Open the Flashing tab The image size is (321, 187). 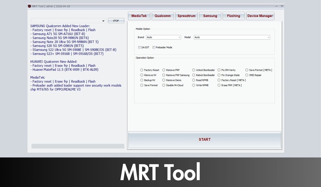(x=234, y=16)
